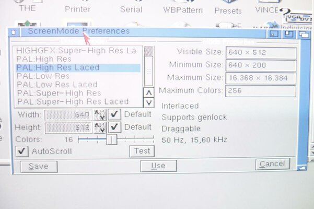Toggle the Width Default checkbox
The height and width of the screenshot is (209, 314).
pyautogui.click(x=115, y=114)
